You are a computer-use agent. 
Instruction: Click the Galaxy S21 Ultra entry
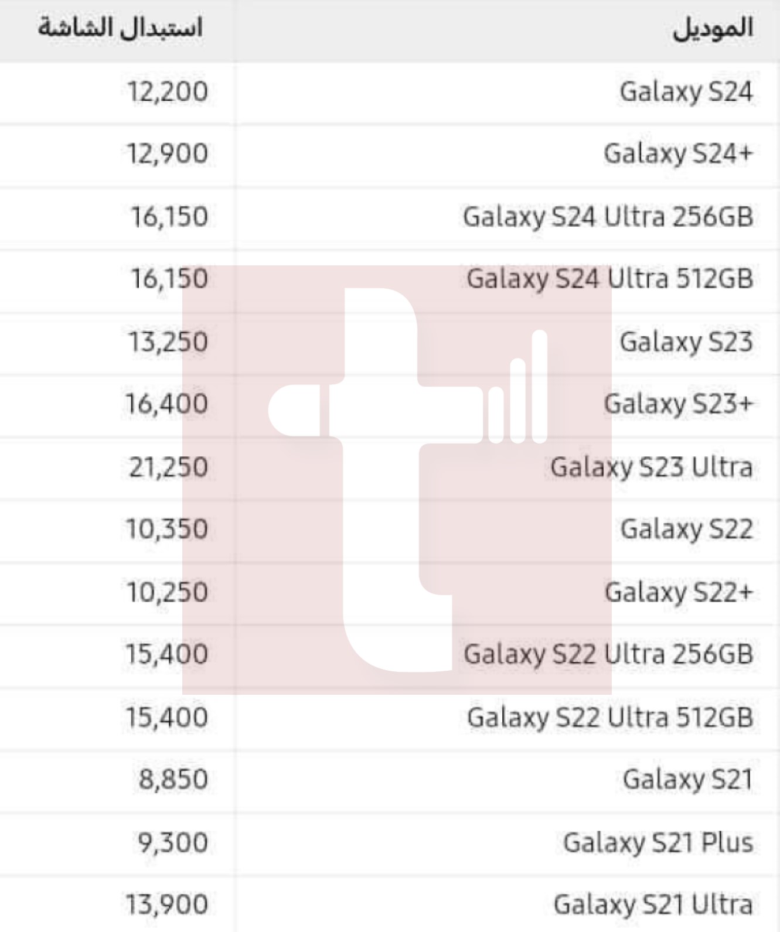(x=653, y=904)
